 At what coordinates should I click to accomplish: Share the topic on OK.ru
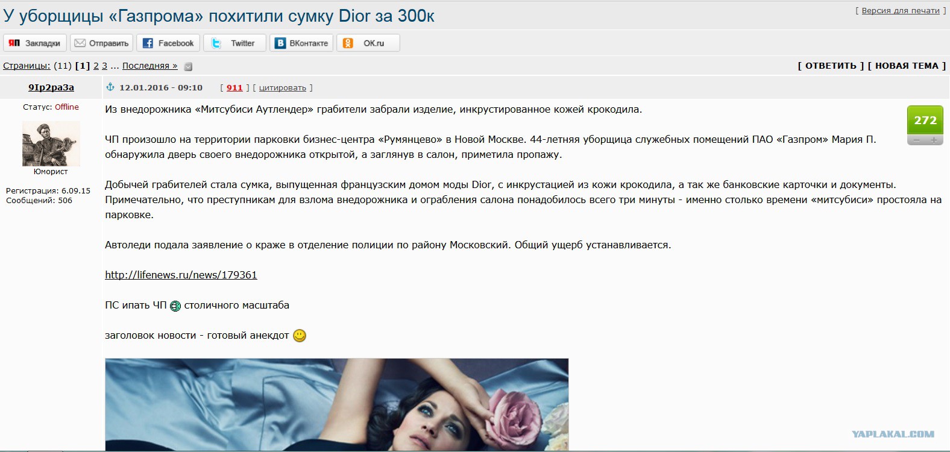click(368, 43)
